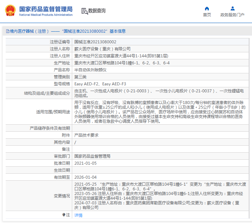Click the data query magnifier icon
The image size is (252, 223).
click(85, 11)
